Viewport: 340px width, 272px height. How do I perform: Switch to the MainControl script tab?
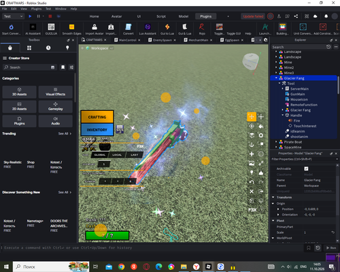(127, 40)
